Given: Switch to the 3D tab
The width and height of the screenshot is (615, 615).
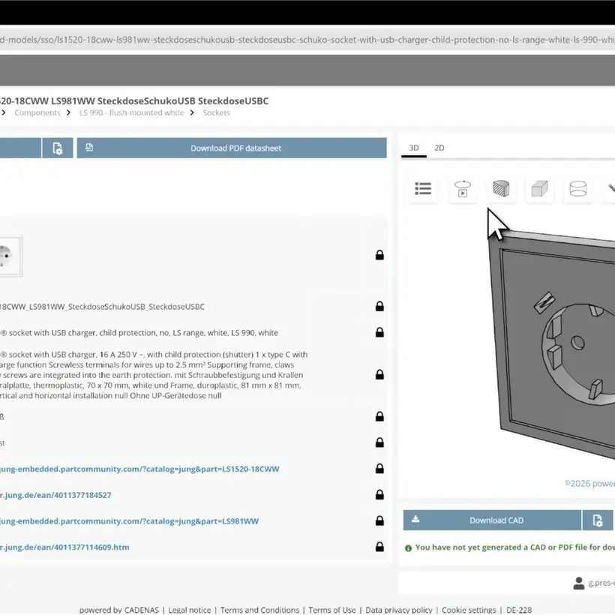Looking at the screenshot, I should pos(414,148).
